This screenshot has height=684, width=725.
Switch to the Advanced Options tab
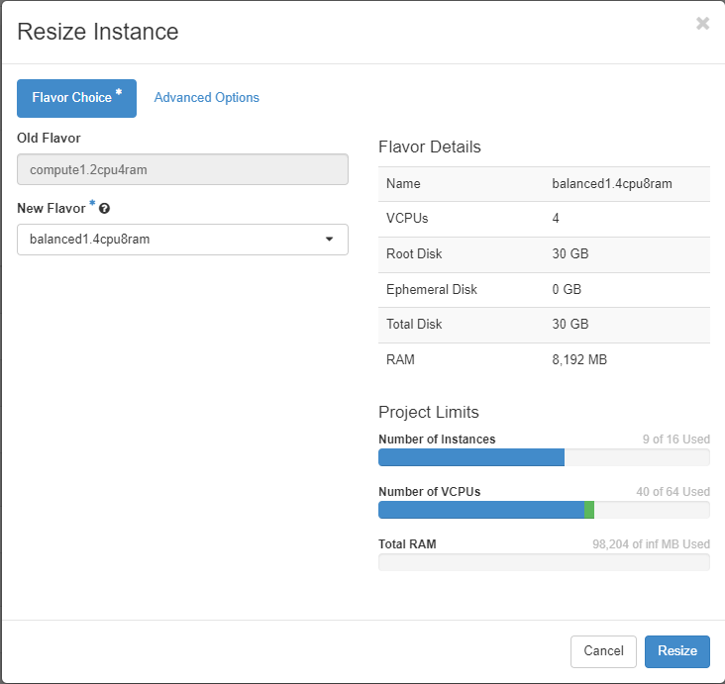point(206,98)
